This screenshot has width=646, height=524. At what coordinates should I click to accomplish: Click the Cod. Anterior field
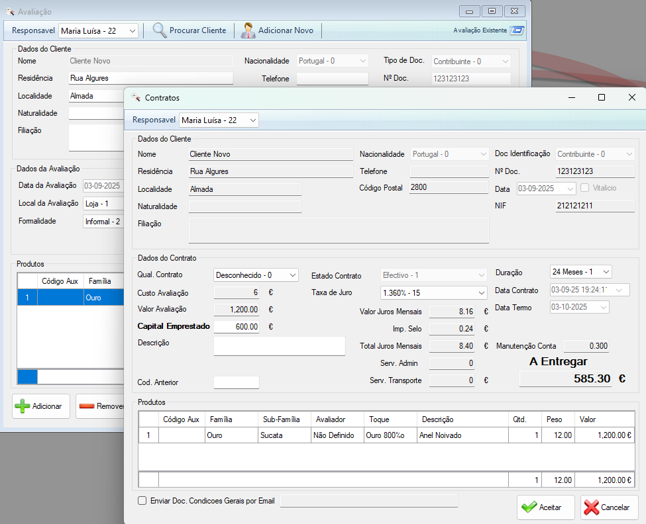click(236, 382)
